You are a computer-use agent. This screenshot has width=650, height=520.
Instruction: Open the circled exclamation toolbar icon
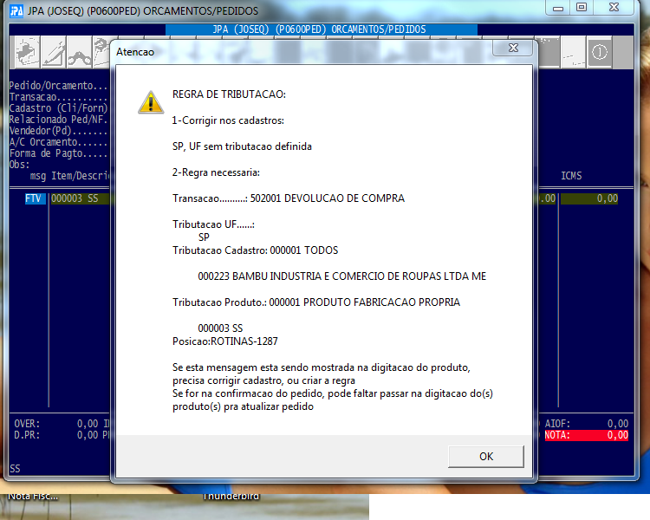[599, 53]
